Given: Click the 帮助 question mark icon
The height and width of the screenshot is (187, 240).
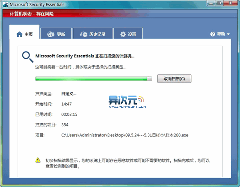Looking at the screenshot, I should tap(213, 34).
